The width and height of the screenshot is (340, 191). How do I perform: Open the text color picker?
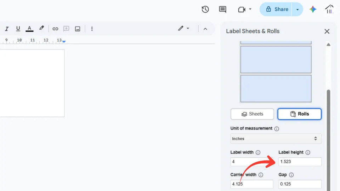click(x=29, y=29)
